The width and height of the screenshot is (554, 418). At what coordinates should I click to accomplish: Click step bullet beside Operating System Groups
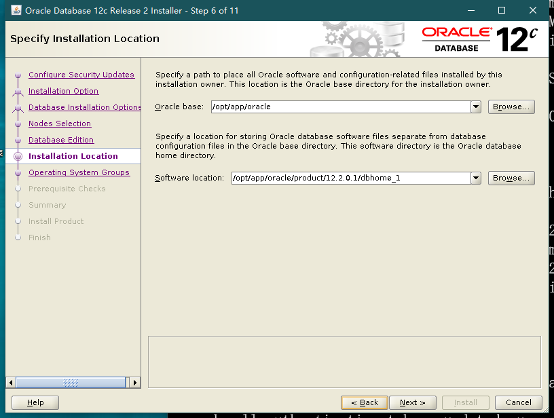pyautogui.click(x=18, y=172)
